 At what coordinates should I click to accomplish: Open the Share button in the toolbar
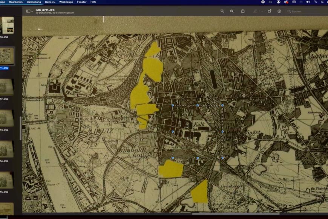click(243, 11)
